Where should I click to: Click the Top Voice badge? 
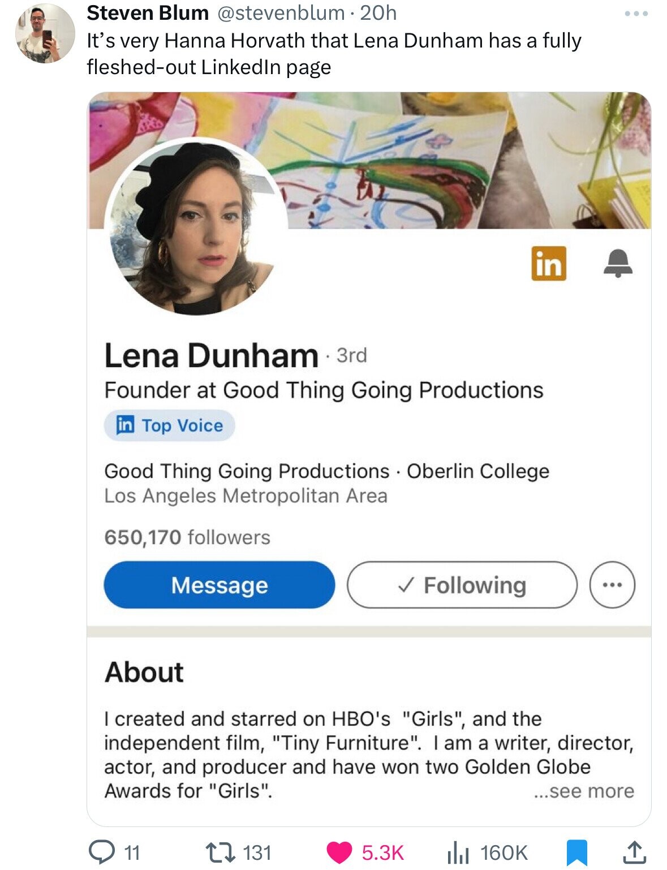coord(170,425)
